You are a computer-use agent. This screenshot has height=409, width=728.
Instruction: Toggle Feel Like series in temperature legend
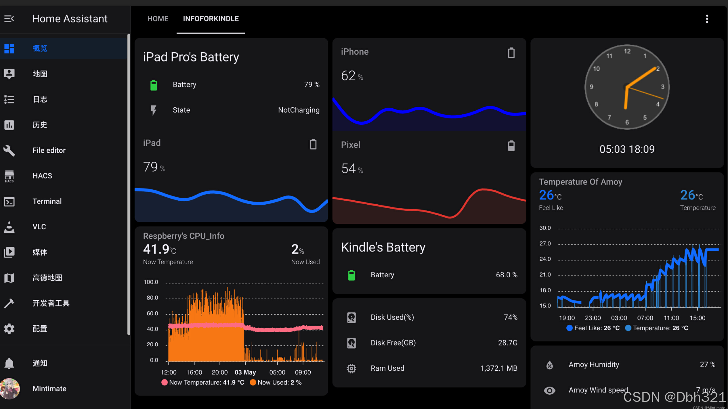pyautogui.click(x=593, y=328)
